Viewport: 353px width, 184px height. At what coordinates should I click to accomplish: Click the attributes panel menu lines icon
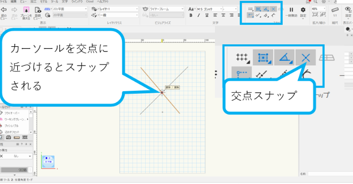pyautogui.click(x=18, y=144)
